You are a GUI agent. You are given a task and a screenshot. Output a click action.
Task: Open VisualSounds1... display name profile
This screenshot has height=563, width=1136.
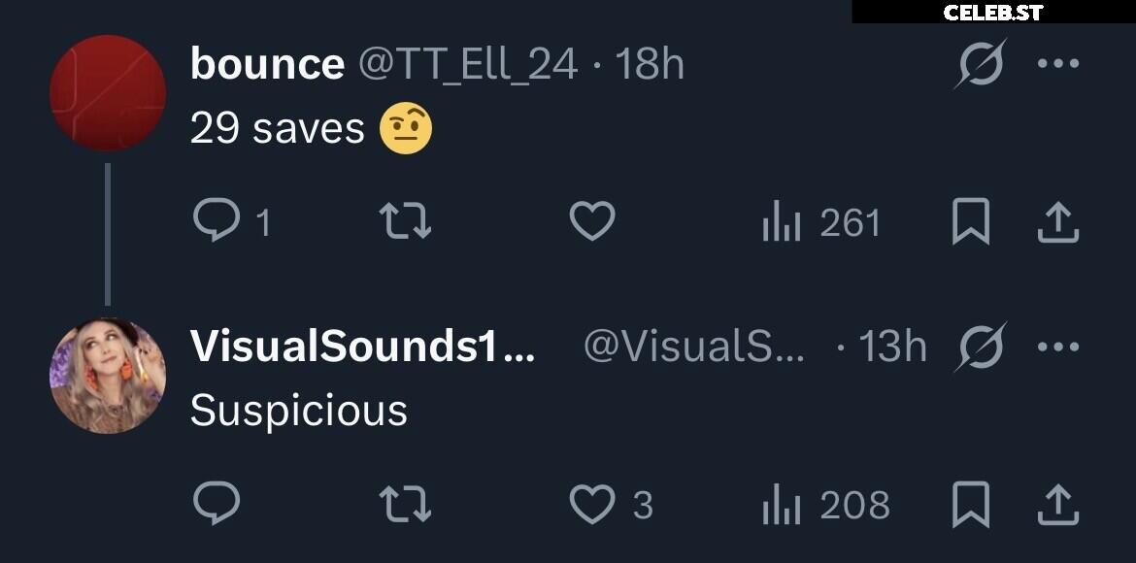point(362,347)
